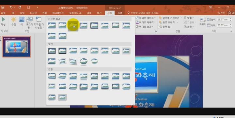Apply the highlighted style under the cursor
The height and width of the screenshot is (118, 235).
click(x=73, y=25)
